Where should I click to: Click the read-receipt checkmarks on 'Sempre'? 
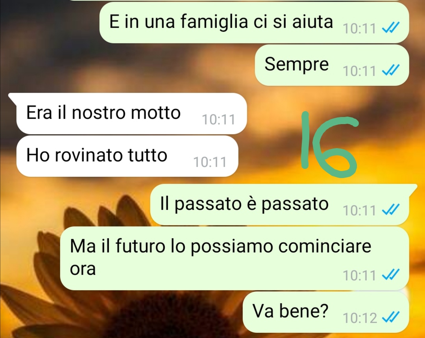(391, 70)
